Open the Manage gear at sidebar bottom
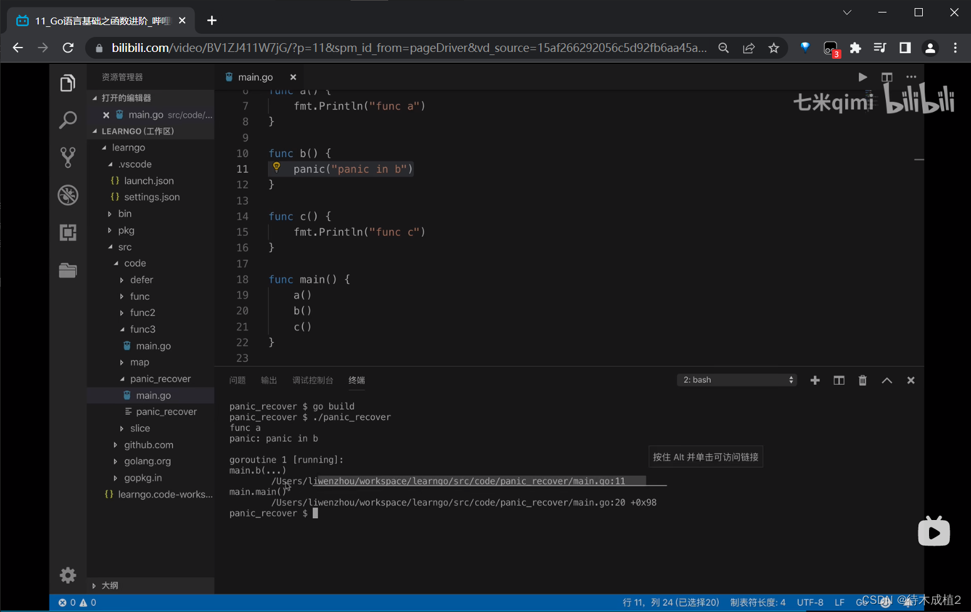Viewport: 971px width, 612px height. tap(68, 574)
